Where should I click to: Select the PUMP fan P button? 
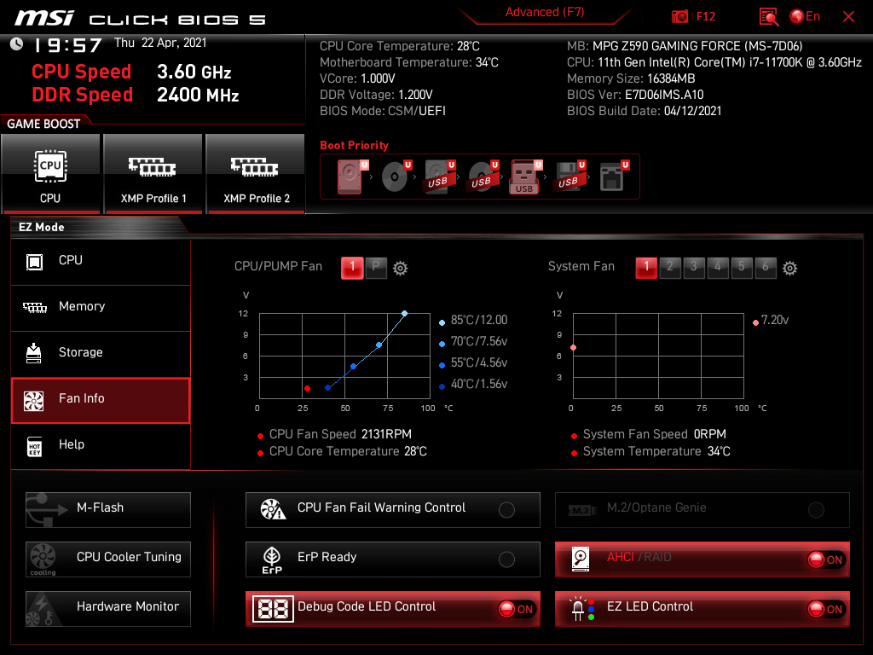click(376, 268)
